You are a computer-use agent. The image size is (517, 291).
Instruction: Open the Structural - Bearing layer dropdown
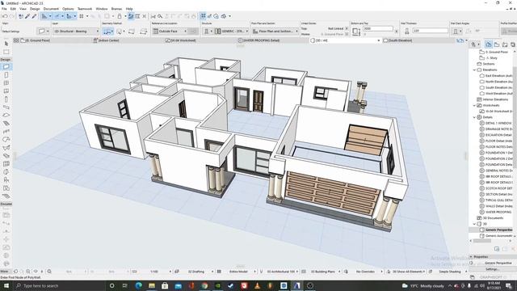tap(76, 31)
